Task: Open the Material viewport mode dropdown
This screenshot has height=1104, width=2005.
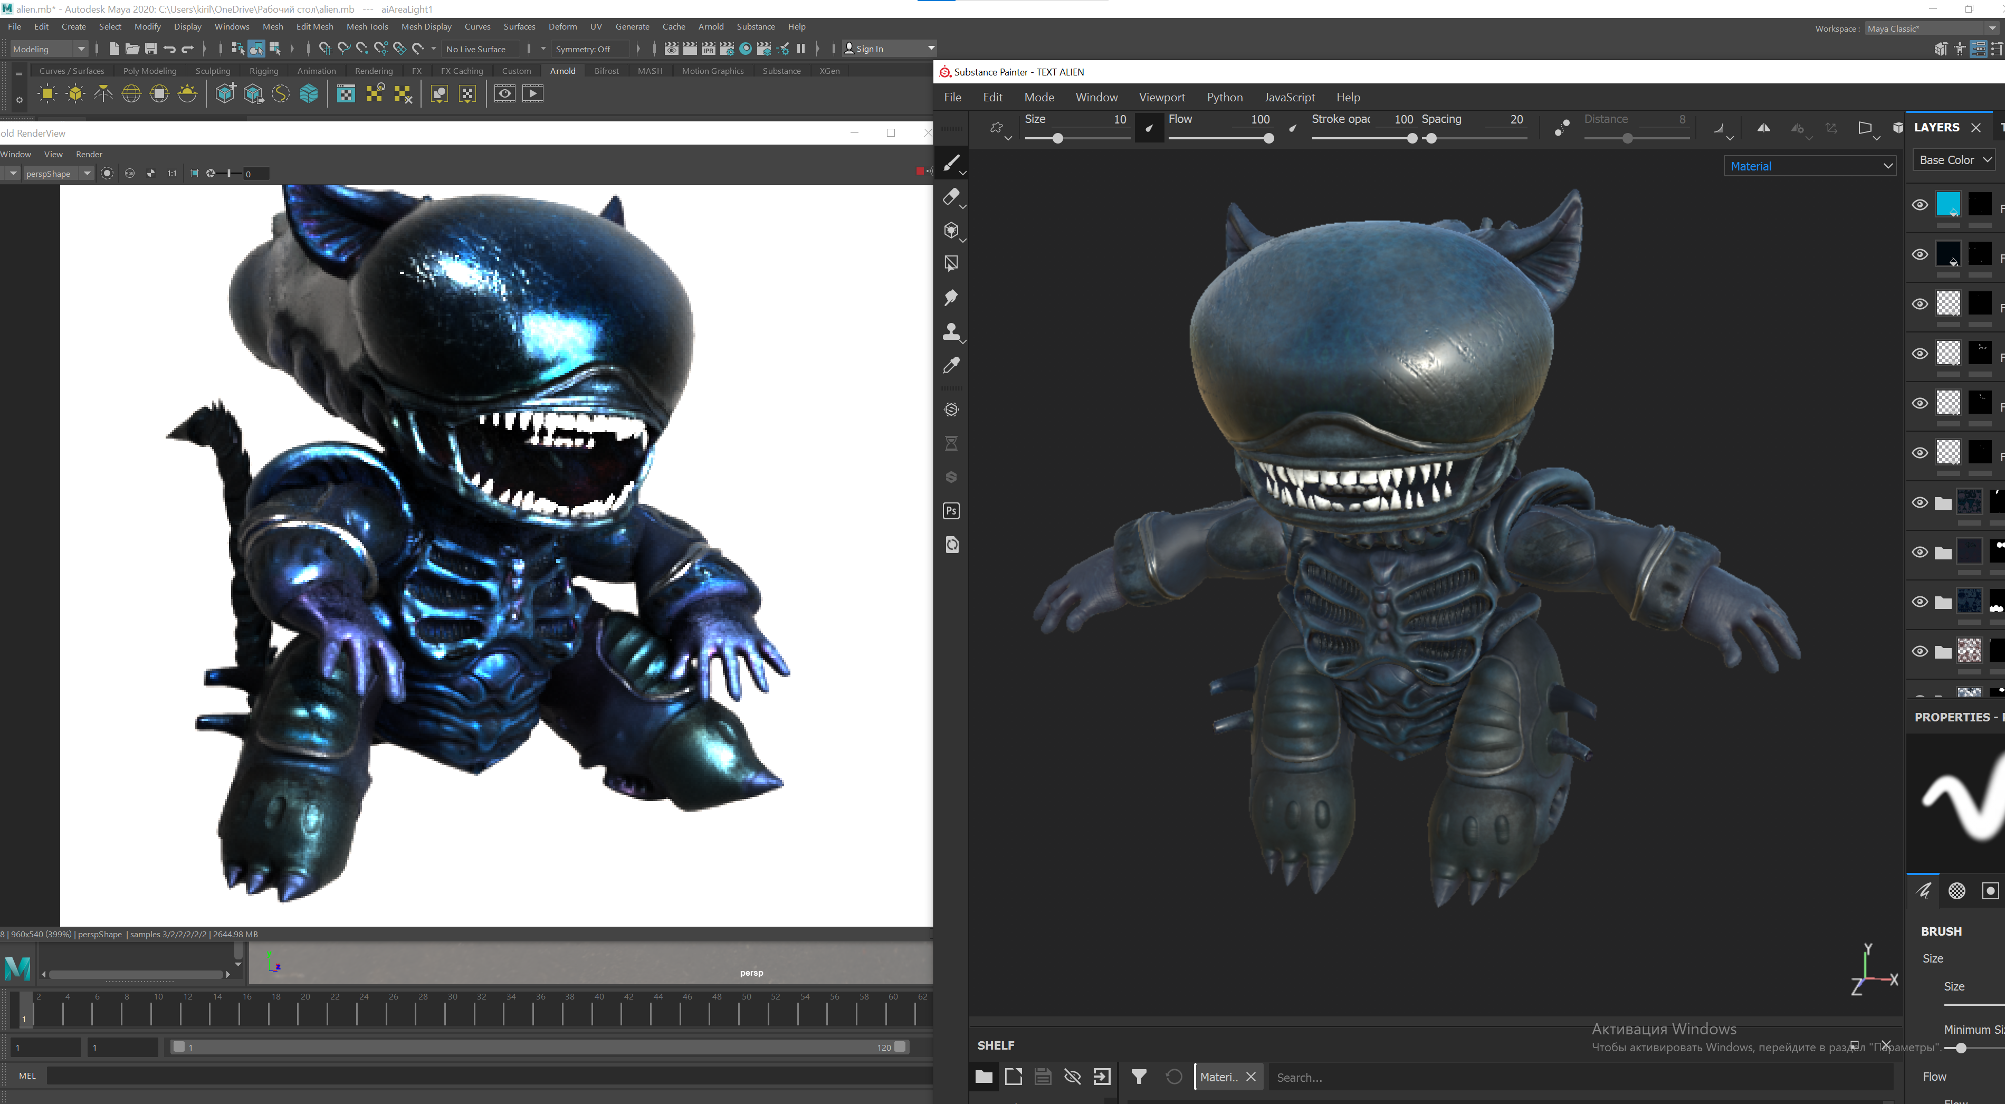Action: [1810, 166]
